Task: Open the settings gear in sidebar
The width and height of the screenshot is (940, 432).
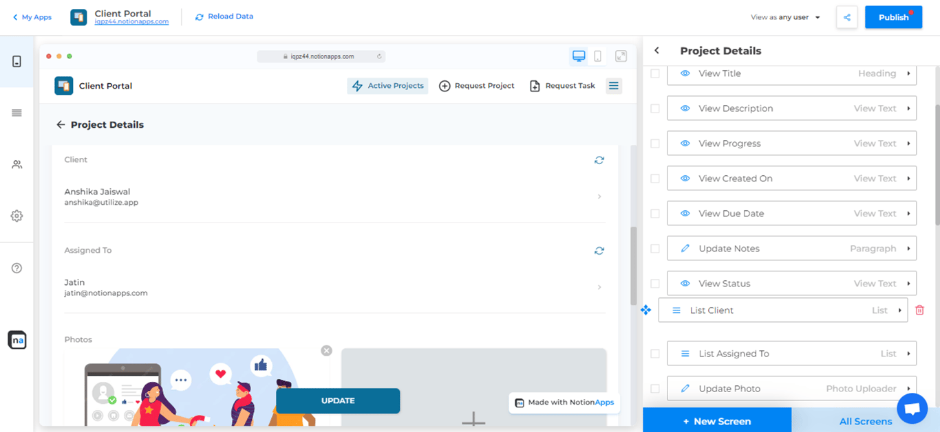Action: click(17, 216)
